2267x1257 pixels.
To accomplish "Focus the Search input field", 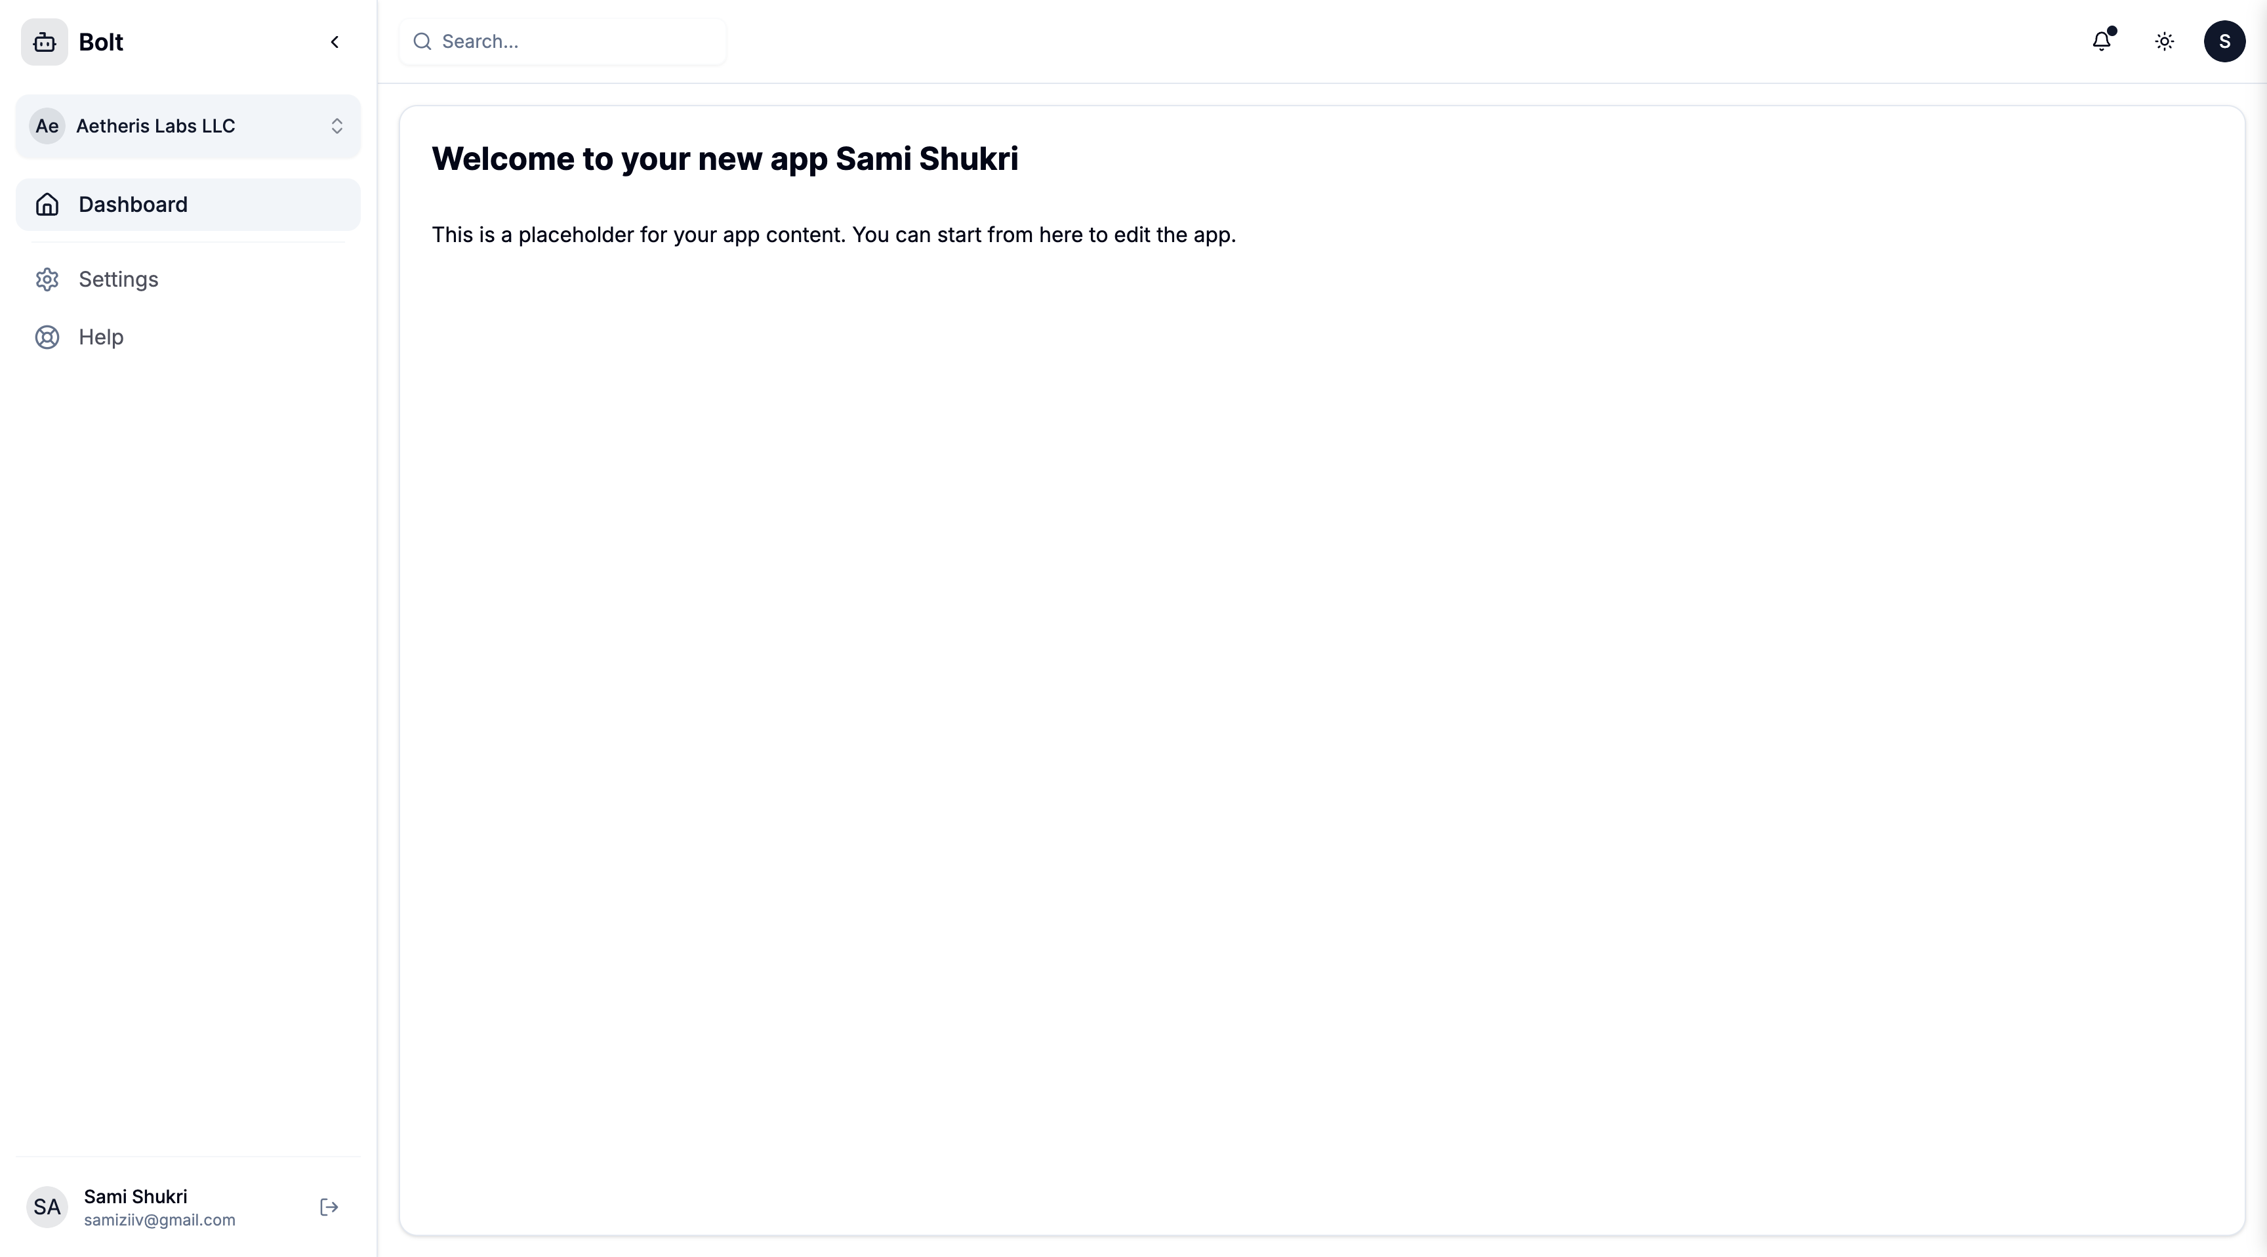I will point(577,41).
